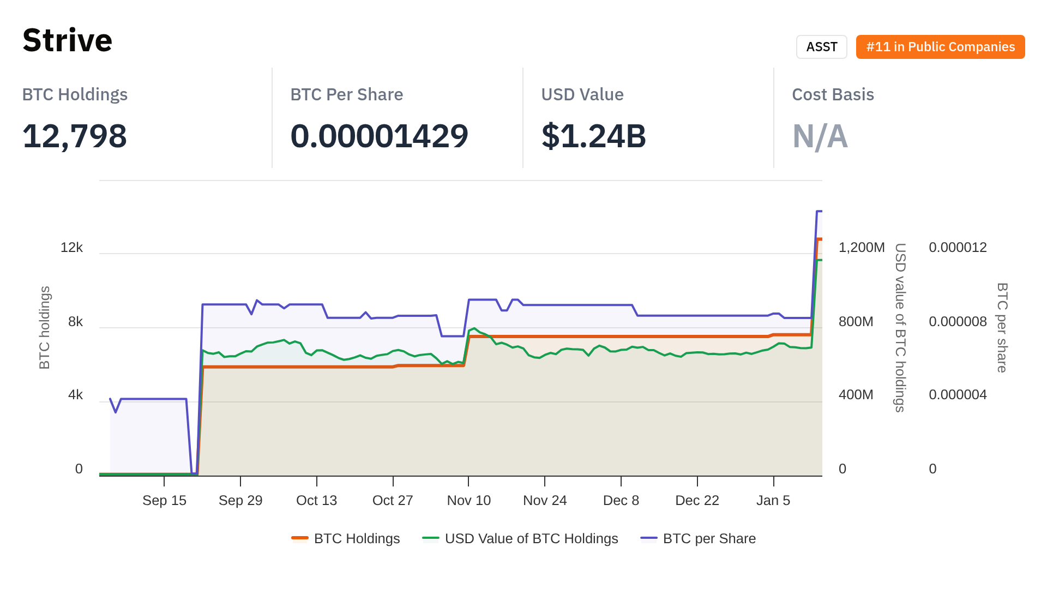Click the Sep 15 x-axis date label
The height and width of the screenshot is (589, 1047).
pyautogui.click(x=164, y=501)
